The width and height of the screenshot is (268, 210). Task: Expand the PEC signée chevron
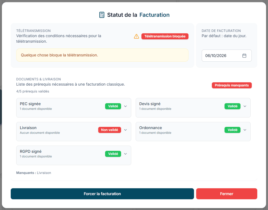125,106
